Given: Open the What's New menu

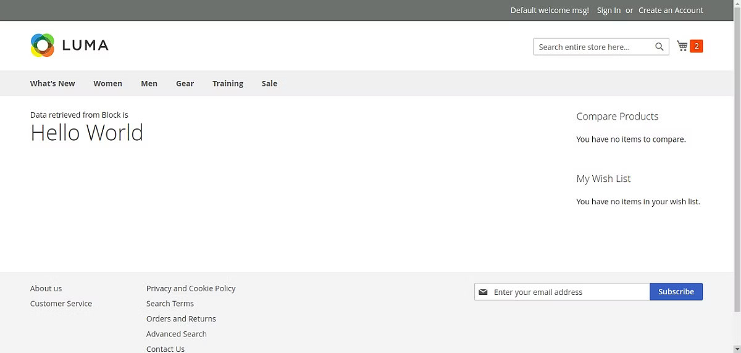Looking at the screenshot, I should 52,83.
